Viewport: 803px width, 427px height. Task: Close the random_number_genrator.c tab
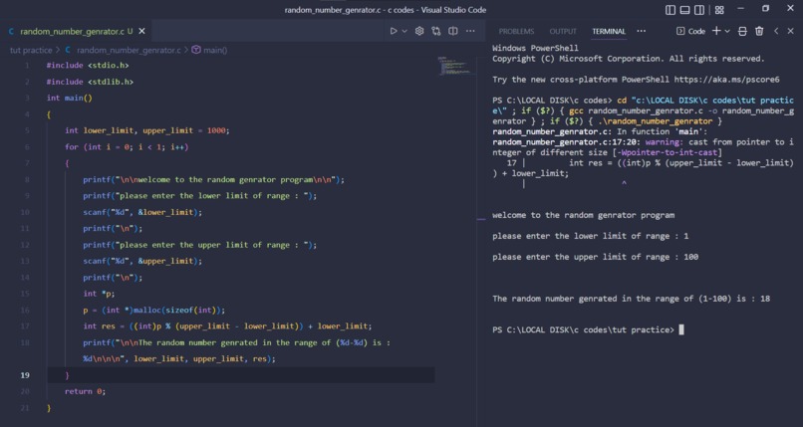click(x=141, y=31)
